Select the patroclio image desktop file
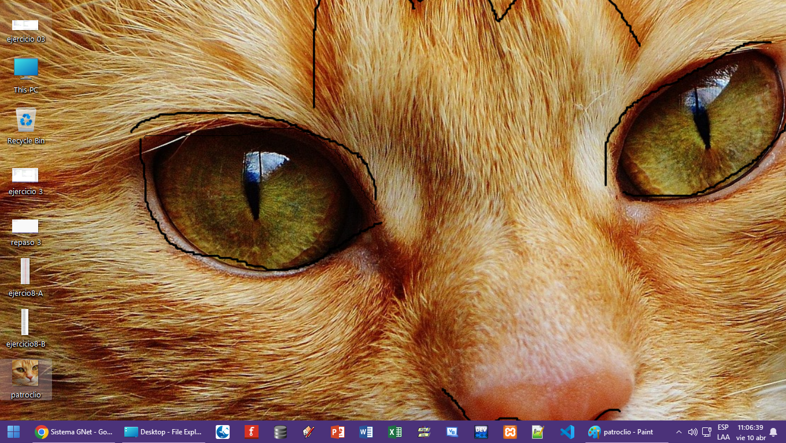786x443 pixels. (26, 379)
